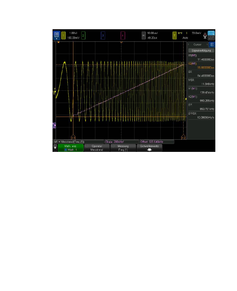Activate rectangle zoom selection icon

211,33
